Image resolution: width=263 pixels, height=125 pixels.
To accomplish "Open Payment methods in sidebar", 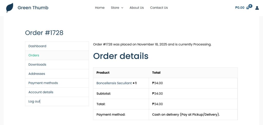I will coord(43,83).
